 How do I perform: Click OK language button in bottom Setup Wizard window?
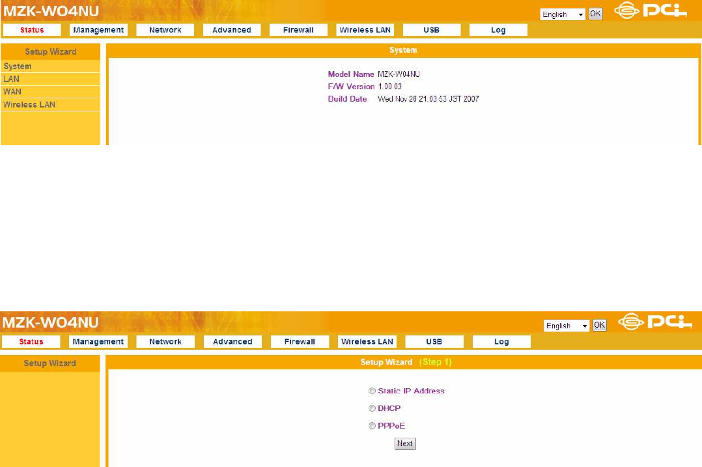pos(600,325)
